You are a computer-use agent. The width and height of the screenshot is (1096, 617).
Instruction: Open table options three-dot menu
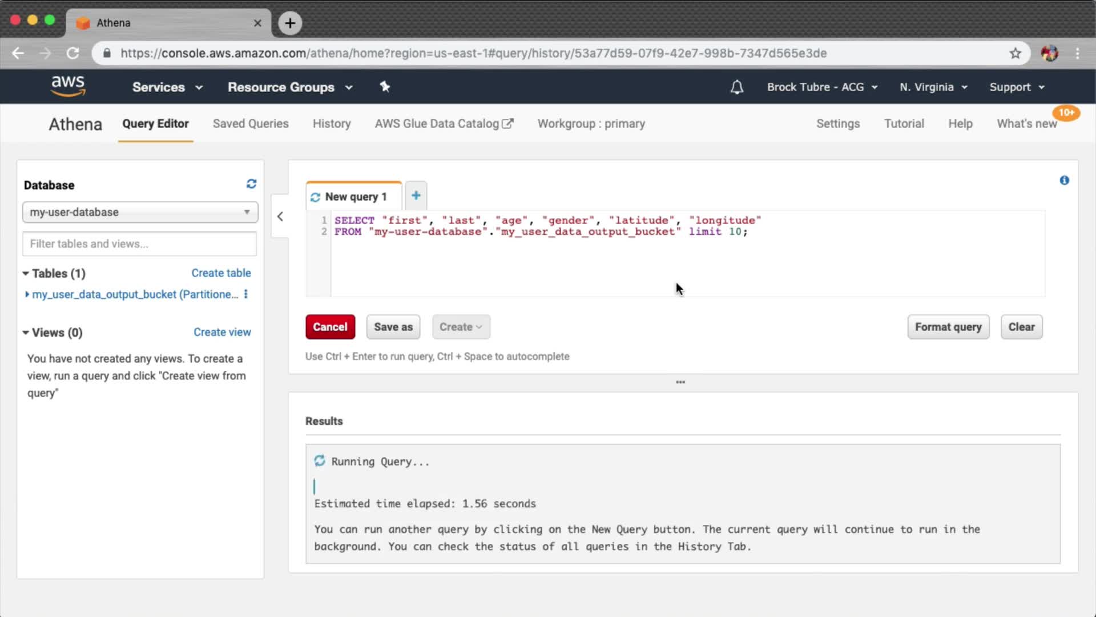pos(246,294)
